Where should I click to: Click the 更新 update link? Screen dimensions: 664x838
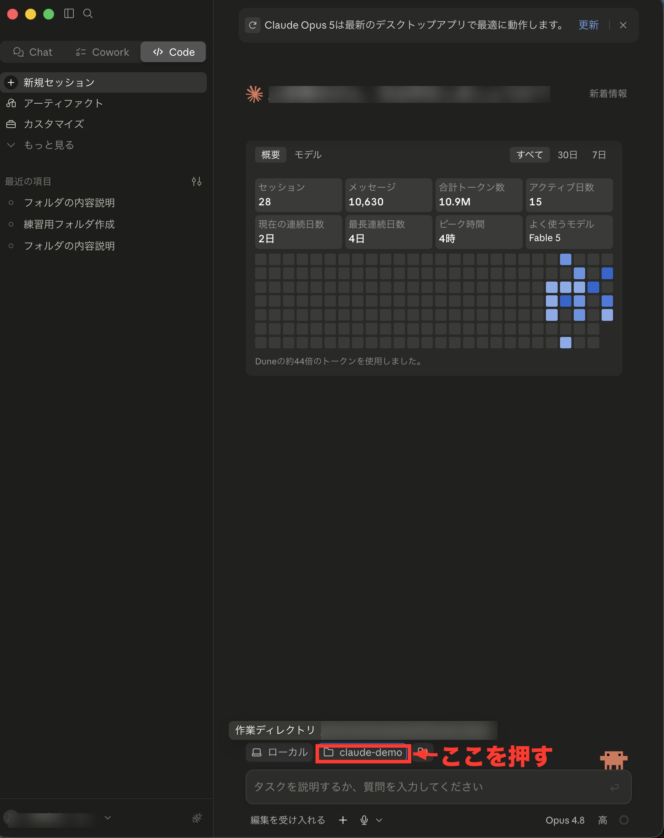[x=588, y=25]
